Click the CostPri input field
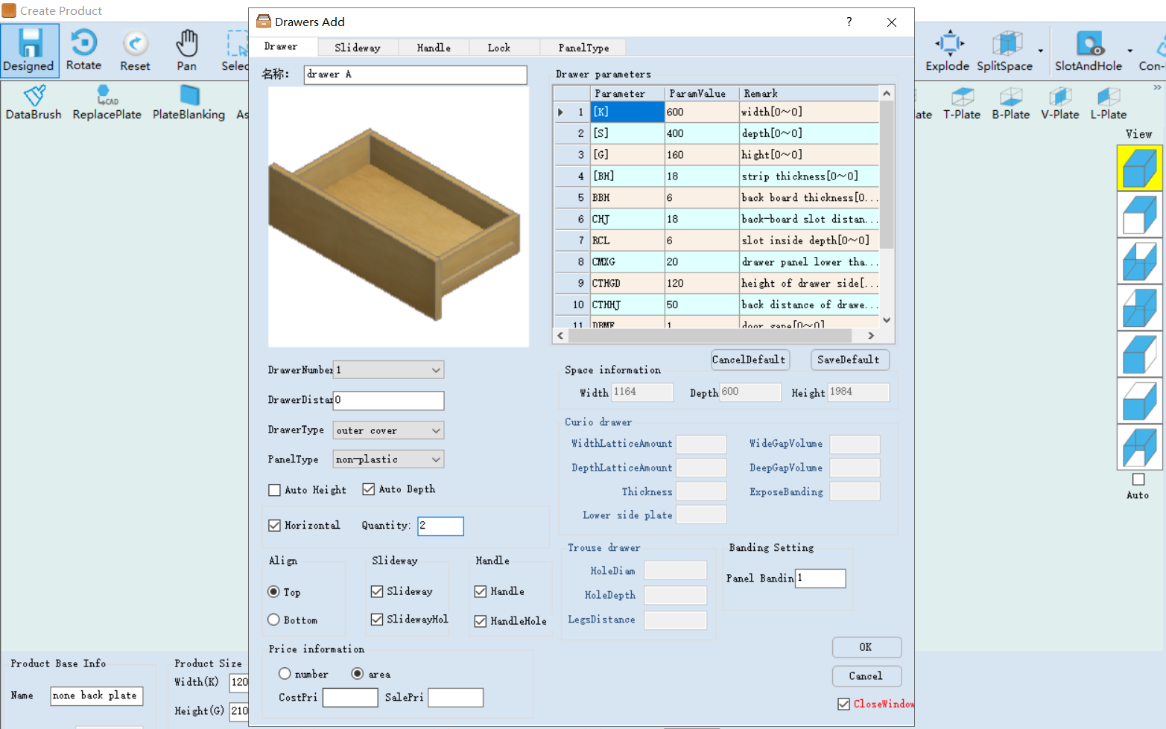The height and width of the screenshot is (729, 1166). tap(350, 698)
